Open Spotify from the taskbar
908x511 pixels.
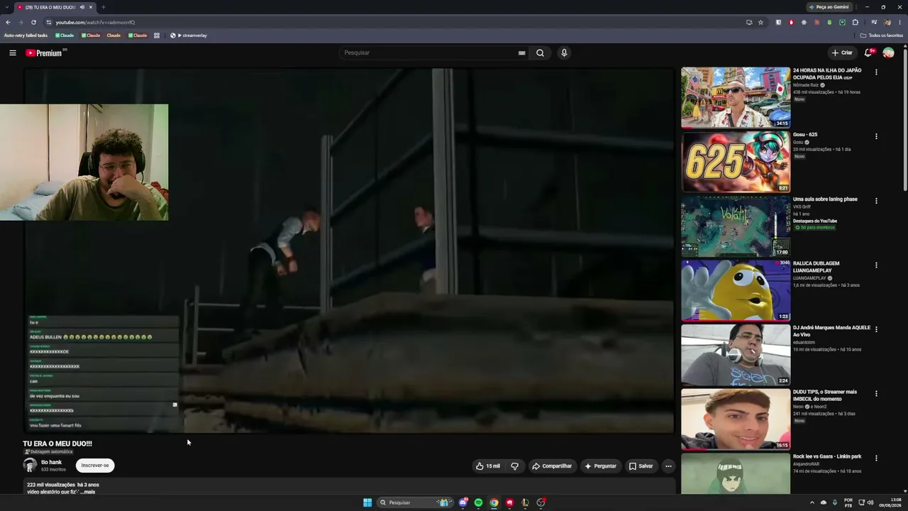[478, 502]
